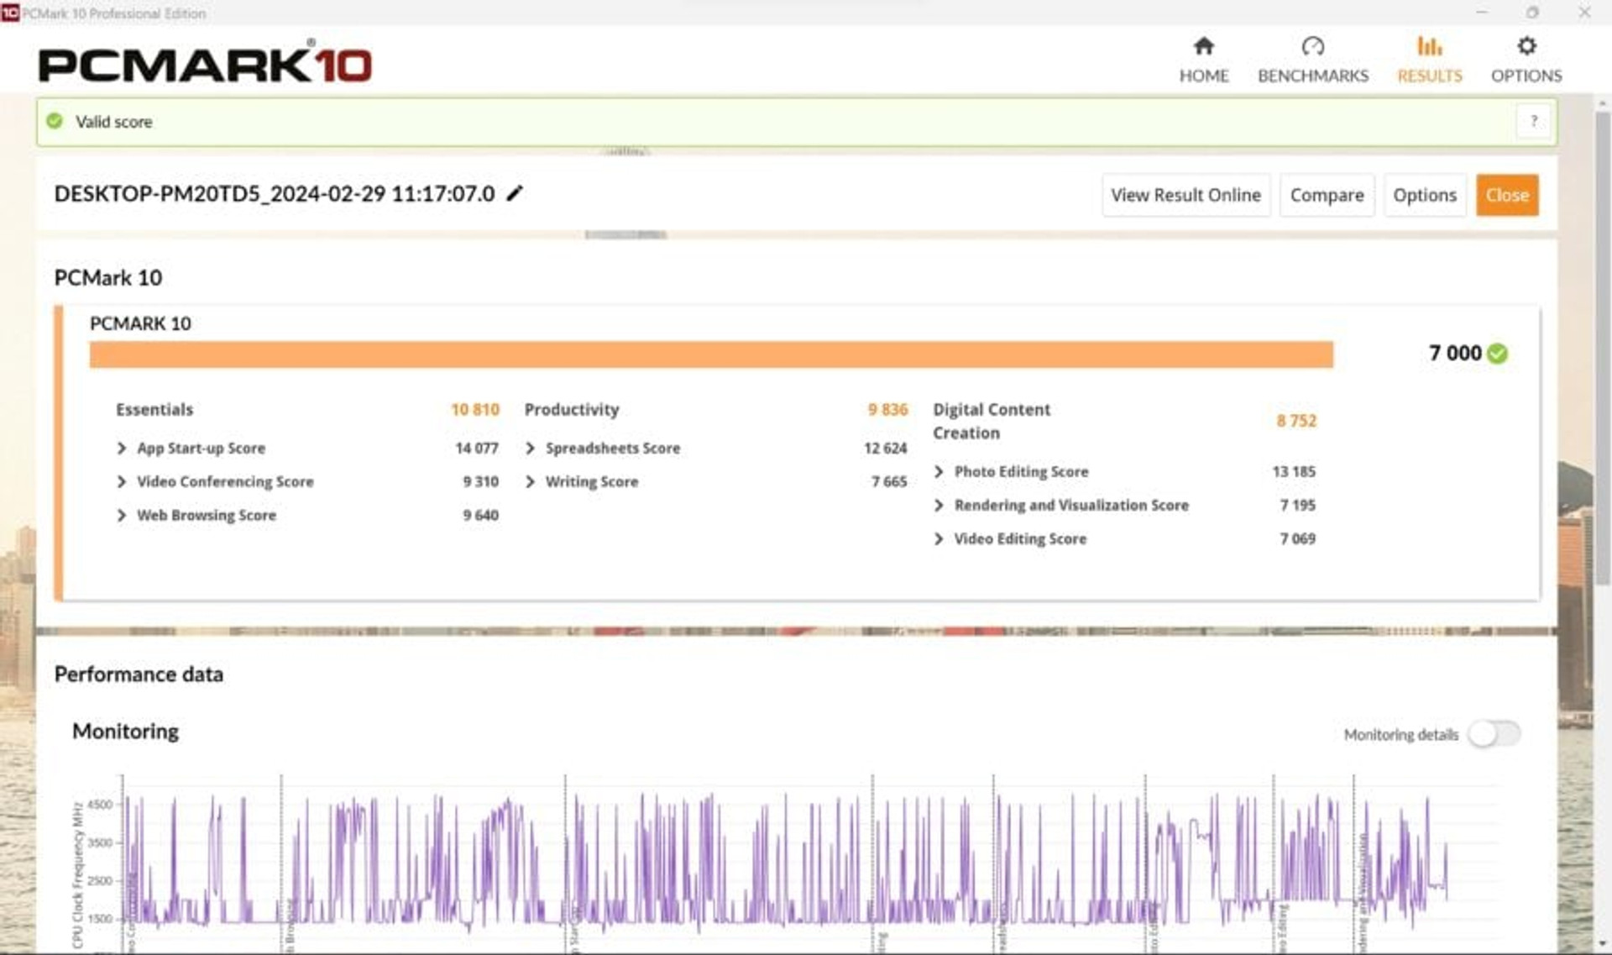1612x955 pixels.
Task: Expand Video Conferencing Score details
Action: pyautogui.click(x=122, y=481)
